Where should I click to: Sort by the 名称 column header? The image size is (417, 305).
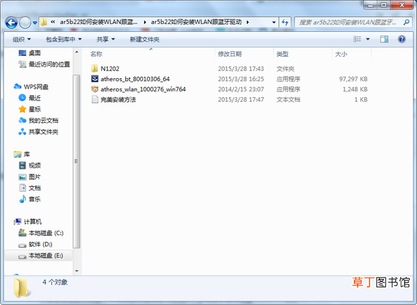[x=96, y=54]
